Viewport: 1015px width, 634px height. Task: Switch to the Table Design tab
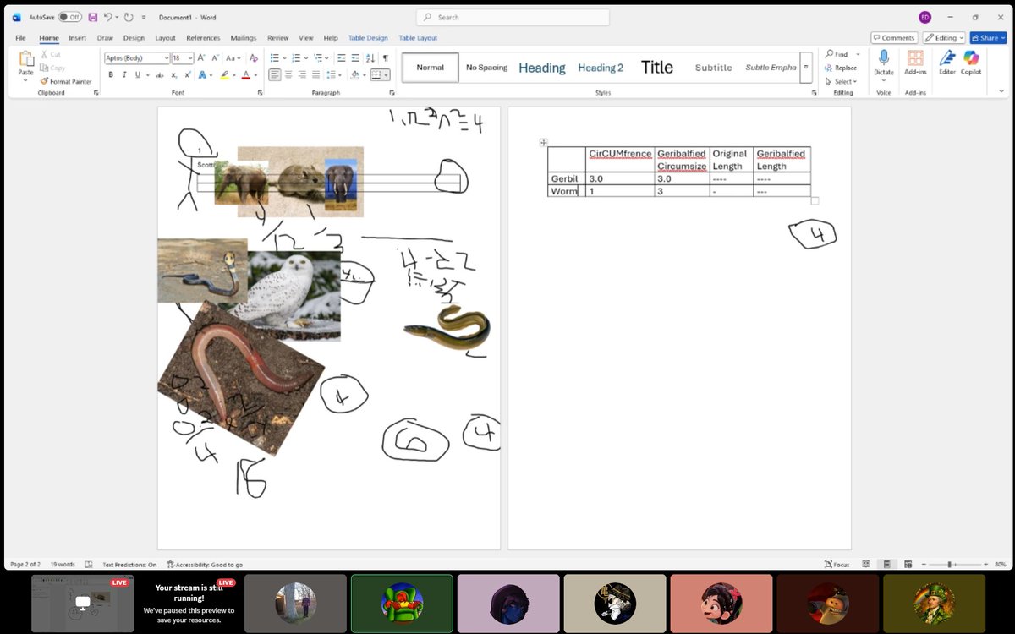[x=368, y=38]
